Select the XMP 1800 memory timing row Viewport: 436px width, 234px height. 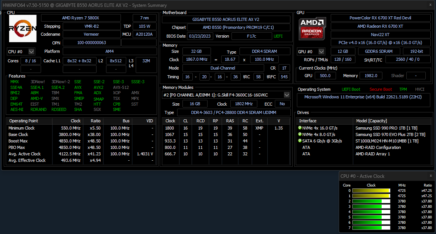coord(226,128)
